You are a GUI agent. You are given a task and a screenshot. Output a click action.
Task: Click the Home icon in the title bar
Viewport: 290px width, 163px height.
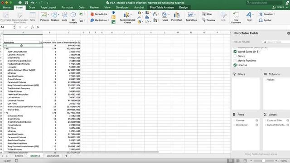click(20, 3)
